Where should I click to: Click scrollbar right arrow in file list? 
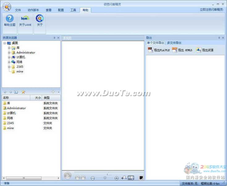pyautogui.click(x=58, y=178)
